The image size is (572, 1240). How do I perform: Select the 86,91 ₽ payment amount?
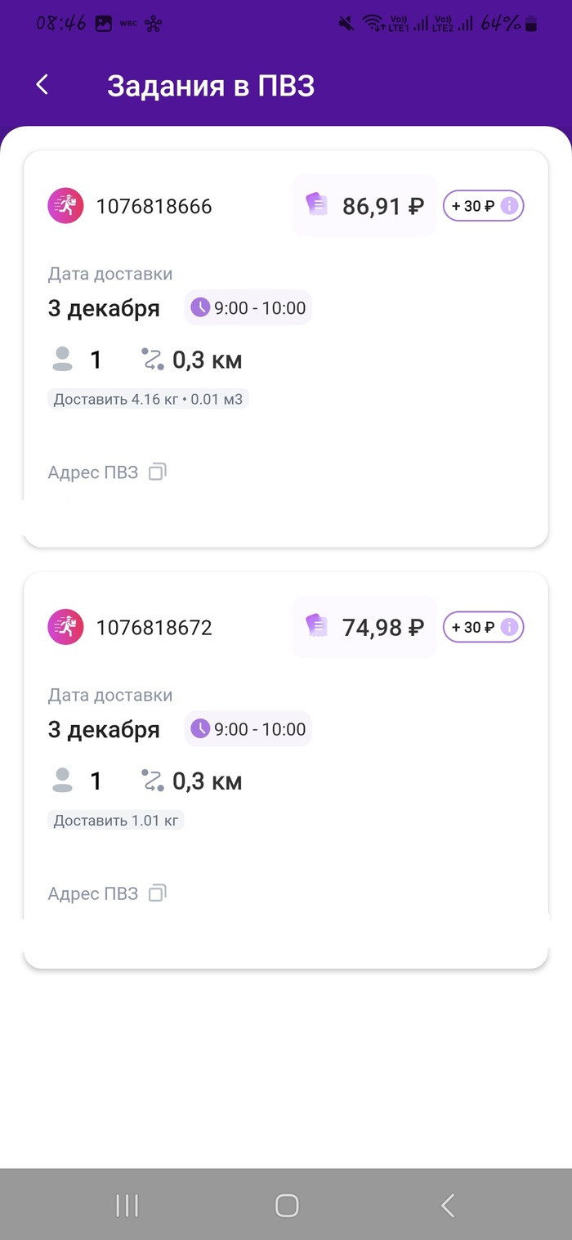click(x=382, y=206)
